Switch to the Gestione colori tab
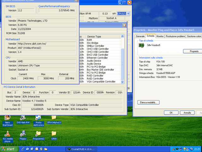 point(194,36)
